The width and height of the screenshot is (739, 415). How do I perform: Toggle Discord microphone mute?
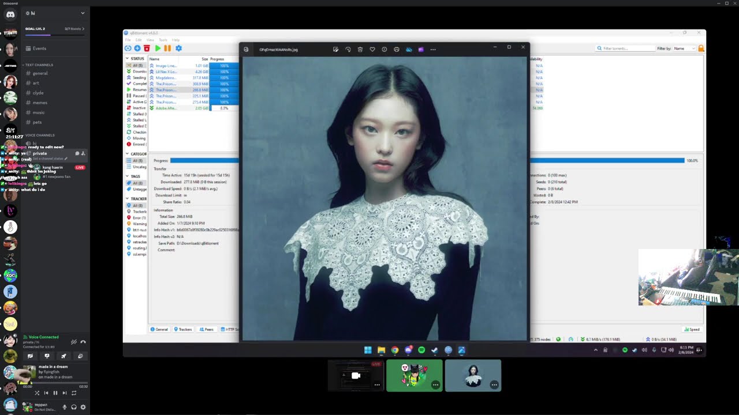64,407
